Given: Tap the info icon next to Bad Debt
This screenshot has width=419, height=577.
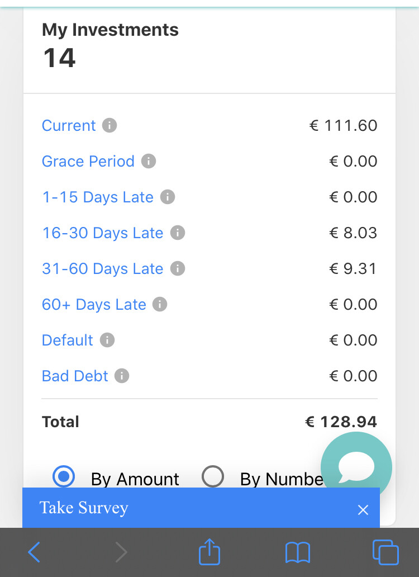Looking at the screenshot, I should click(122, 376).
